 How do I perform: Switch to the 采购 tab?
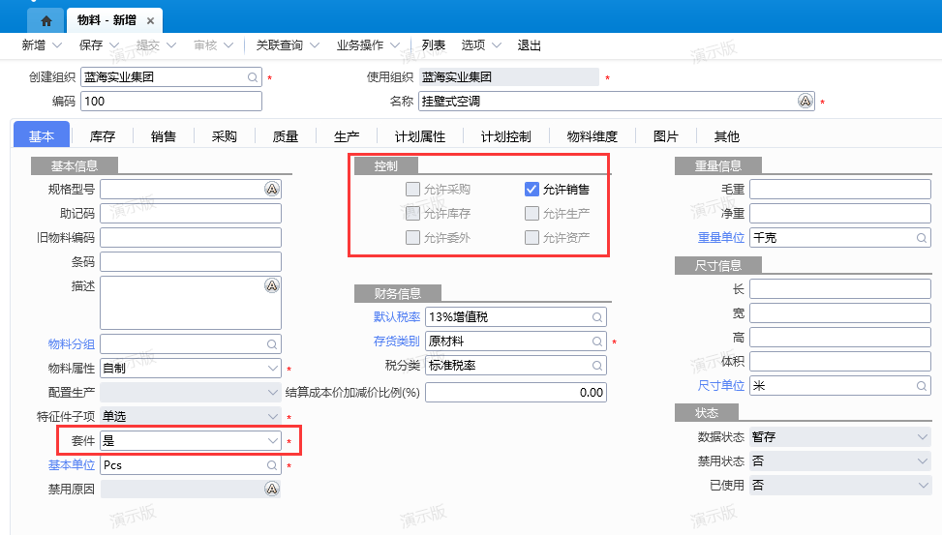pos(224,136)
